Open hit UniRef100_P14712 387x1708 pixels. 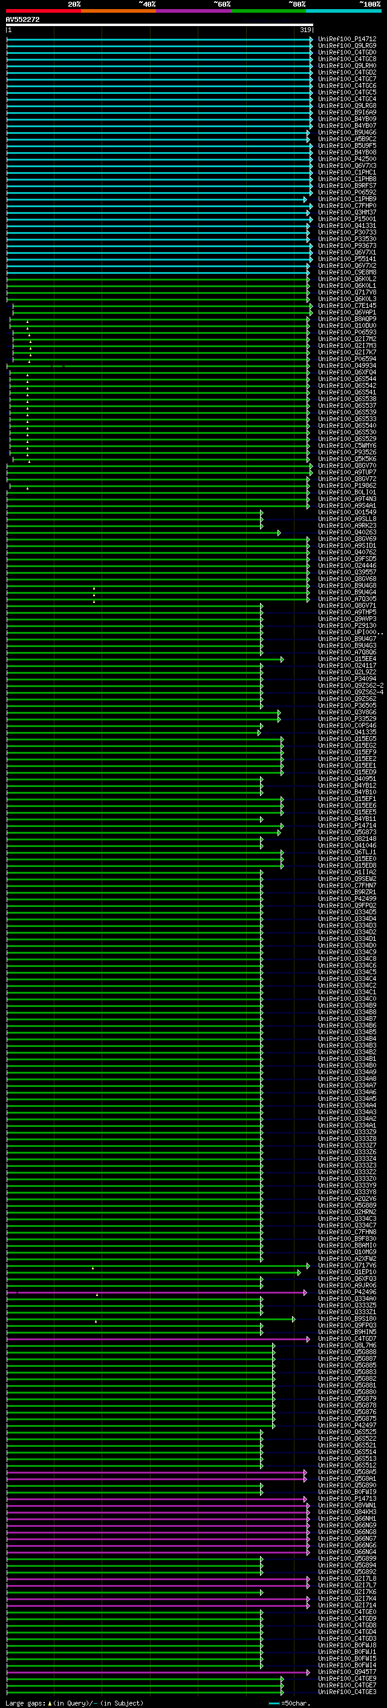click(x=347, y=39)
